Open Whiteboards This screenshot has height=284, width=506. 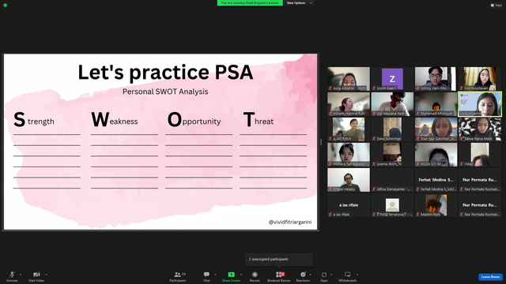pos(348,276)
